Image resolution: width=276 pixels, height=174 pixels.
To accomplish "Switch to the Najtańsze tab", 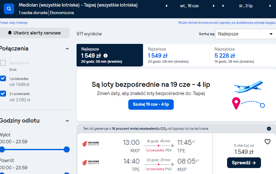I will pyautogui.click(x=176, y=55).
